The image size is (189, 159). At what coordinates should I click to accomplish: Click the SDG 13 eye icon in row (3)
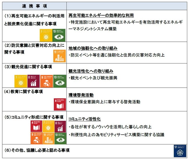point(60,81)
